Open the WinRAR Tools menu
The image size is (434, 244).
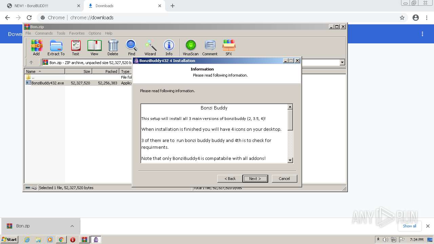click(61, 33)
